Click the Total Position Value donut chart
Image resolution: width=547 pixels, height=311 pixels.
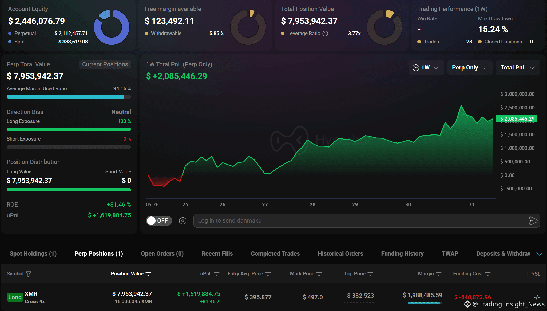[385, 27]
